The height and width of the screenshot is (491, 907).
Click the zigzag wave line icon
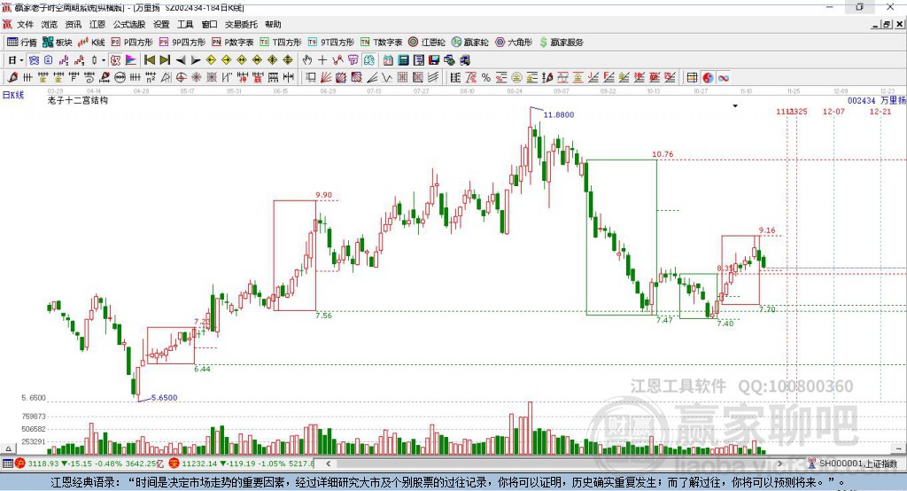pyautogui.click(x=387, y=78)
